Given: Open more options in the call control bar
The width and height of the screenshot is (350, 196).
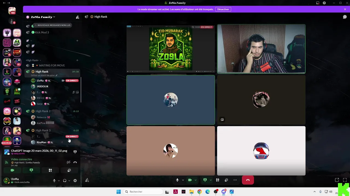Looking at the screenshot, I should click(235, 180).
